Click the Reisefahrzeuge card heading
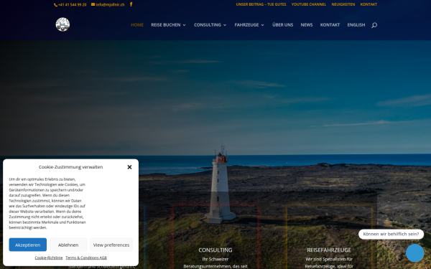 click(x=329, y=250)
